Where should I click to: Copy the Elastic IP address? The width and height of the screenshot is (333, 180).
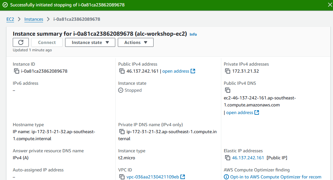pos(228,158)
